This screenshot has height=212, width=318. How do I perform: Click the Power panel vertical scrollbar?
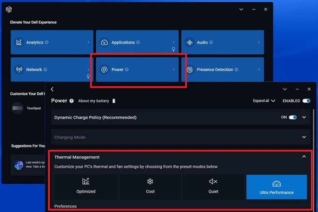coord(314,136)
